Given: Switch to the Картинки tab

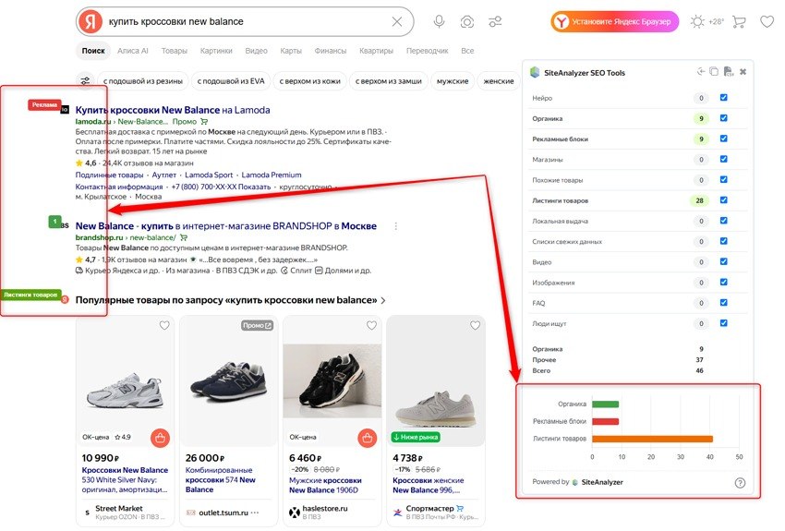Looking at the screenshot, I should pos(216,51).
